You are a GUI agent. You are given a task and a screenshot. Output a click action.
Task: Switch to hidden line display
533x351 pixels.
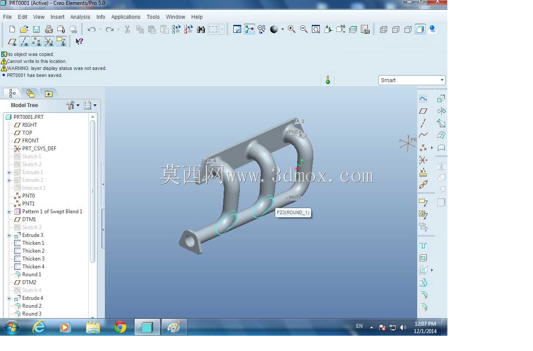coord(396,29)
